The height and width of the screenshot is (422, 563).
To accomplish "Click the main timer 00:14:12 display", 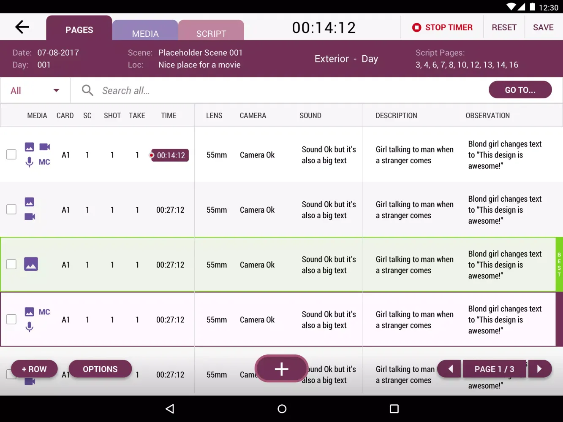I will (324, 28).
